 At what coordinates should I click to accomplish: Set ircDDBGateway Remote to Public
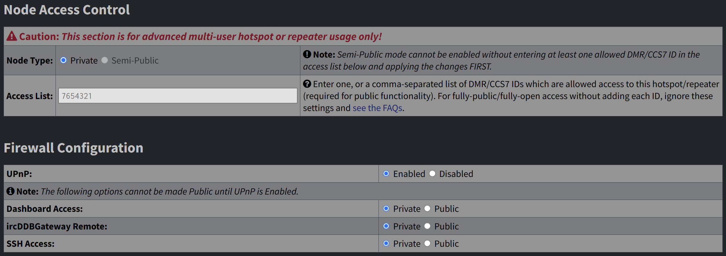click(x=427, y=226)
